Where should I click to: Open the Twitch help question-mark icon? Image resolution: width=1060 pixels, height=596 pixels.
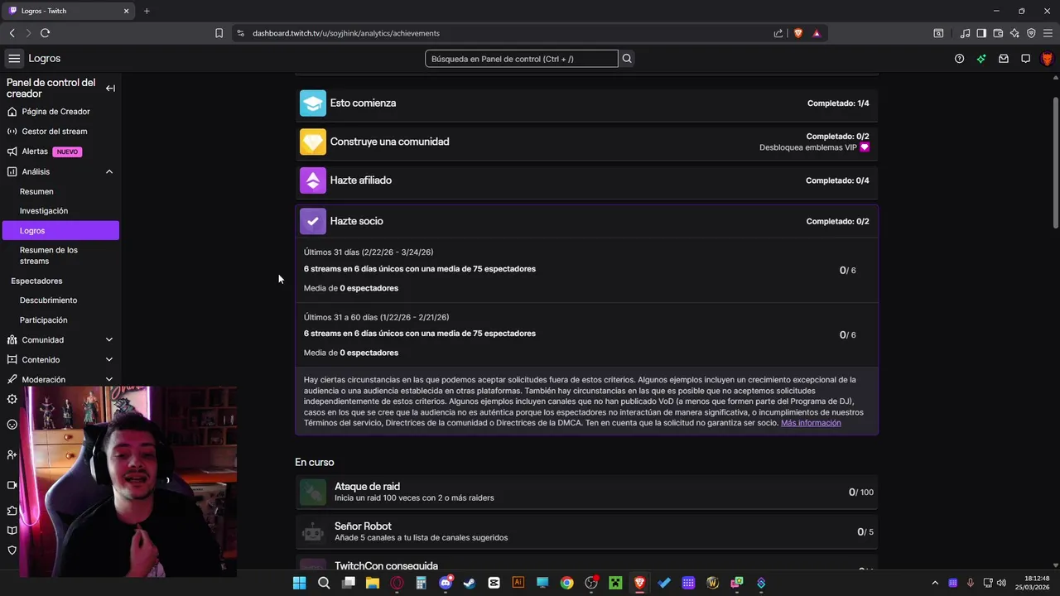(x=959, y=59)
